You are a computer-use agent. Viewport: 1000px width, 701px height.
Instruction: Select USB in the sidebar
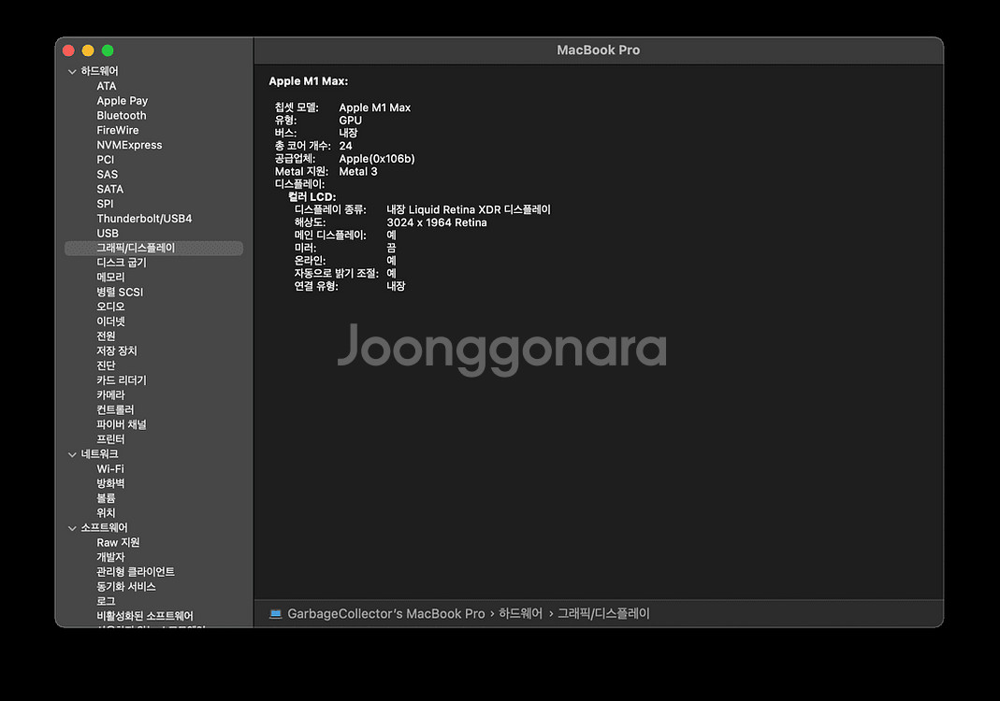(x=108, y=234)
